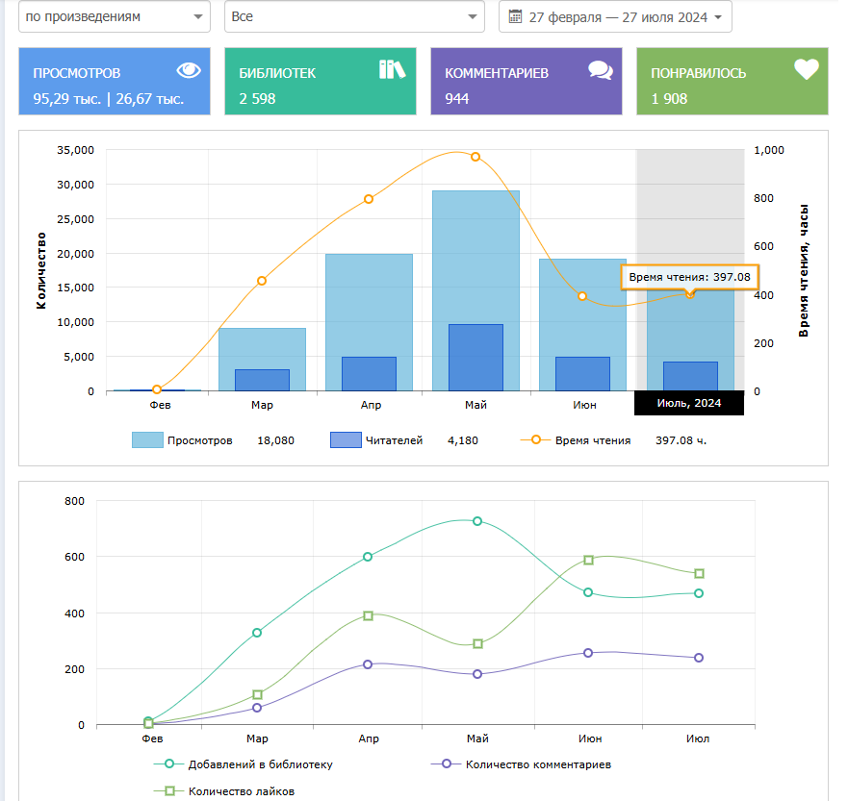Click Добавлений в библиотеку legend label

pyautogui.click(x=260, y=764)
